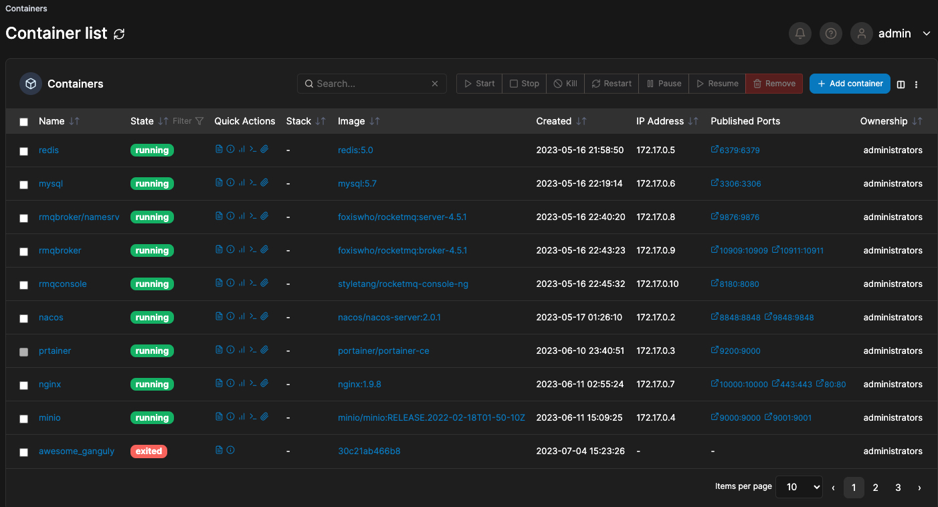Click the Restart button
The height and width of the screenshot is (507, 938).
612,84
